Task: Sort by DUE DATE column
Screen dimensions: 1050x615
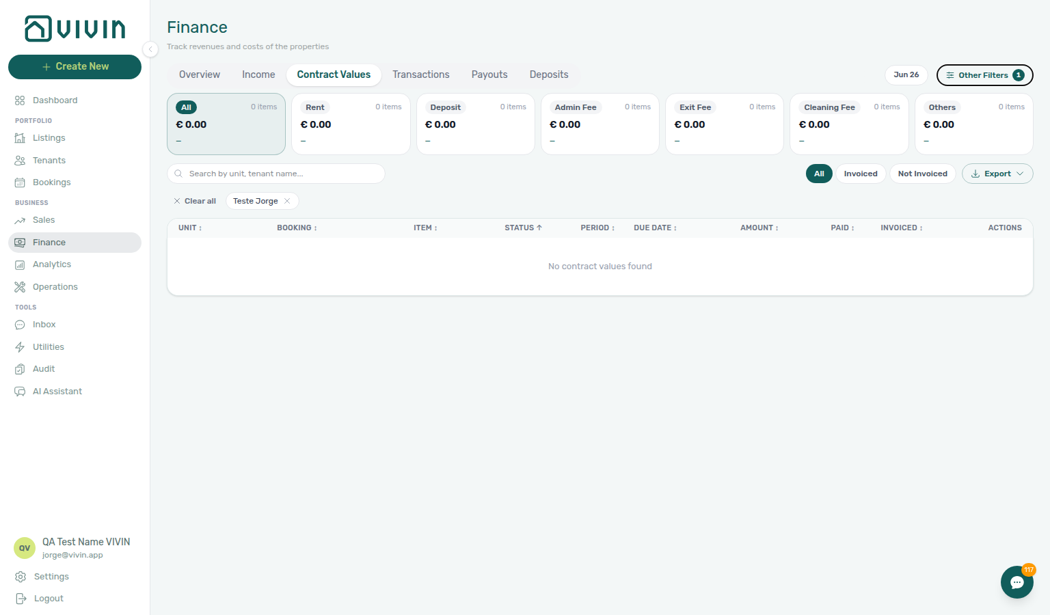Action: [x=655, y=228]
